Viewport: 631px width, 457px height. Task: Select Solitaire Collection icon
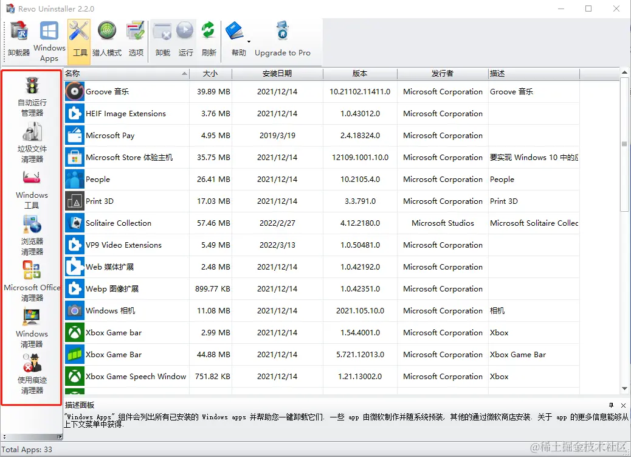click(75, 223)
